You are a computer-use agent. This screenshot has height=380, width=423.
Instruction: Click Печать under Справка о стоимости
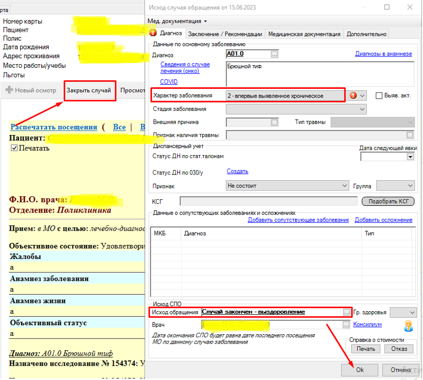[366, 349]
